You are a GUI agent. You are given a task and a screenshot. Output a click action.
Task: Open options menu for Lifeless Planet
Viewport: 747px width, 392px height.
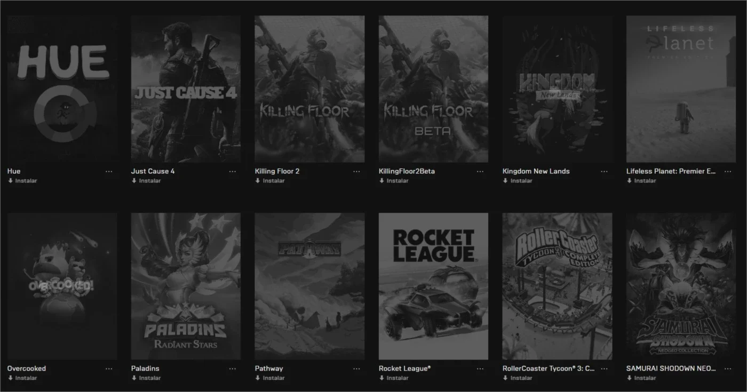point(728,171)
